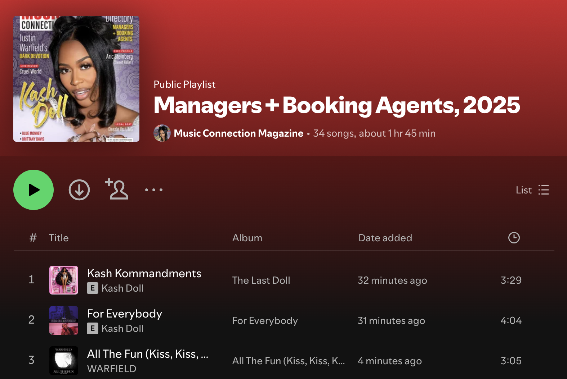
Task: Sort tracks by the Album column header
Action: 247,238
